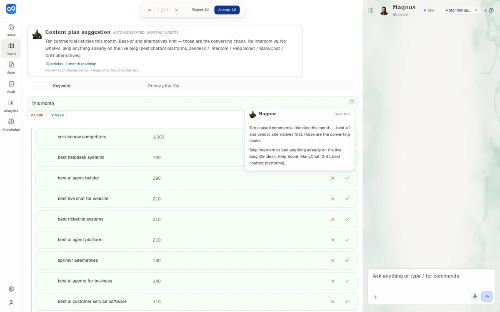
Task: Close the Monthly update tab
Action: pyautogui.click(x=476, y=10)
